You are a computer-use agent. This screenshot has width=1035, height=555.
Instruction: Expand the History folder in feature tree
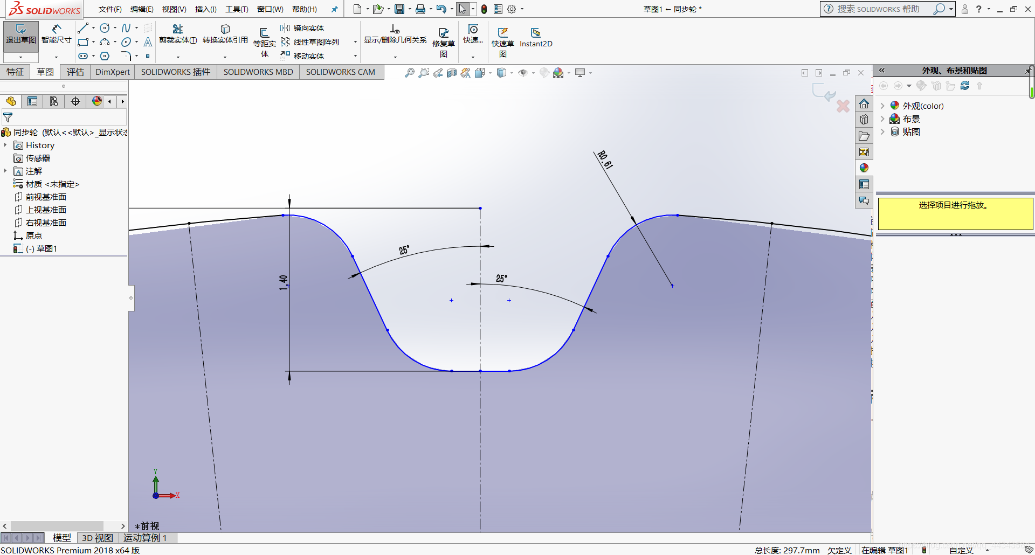point(5,145)
